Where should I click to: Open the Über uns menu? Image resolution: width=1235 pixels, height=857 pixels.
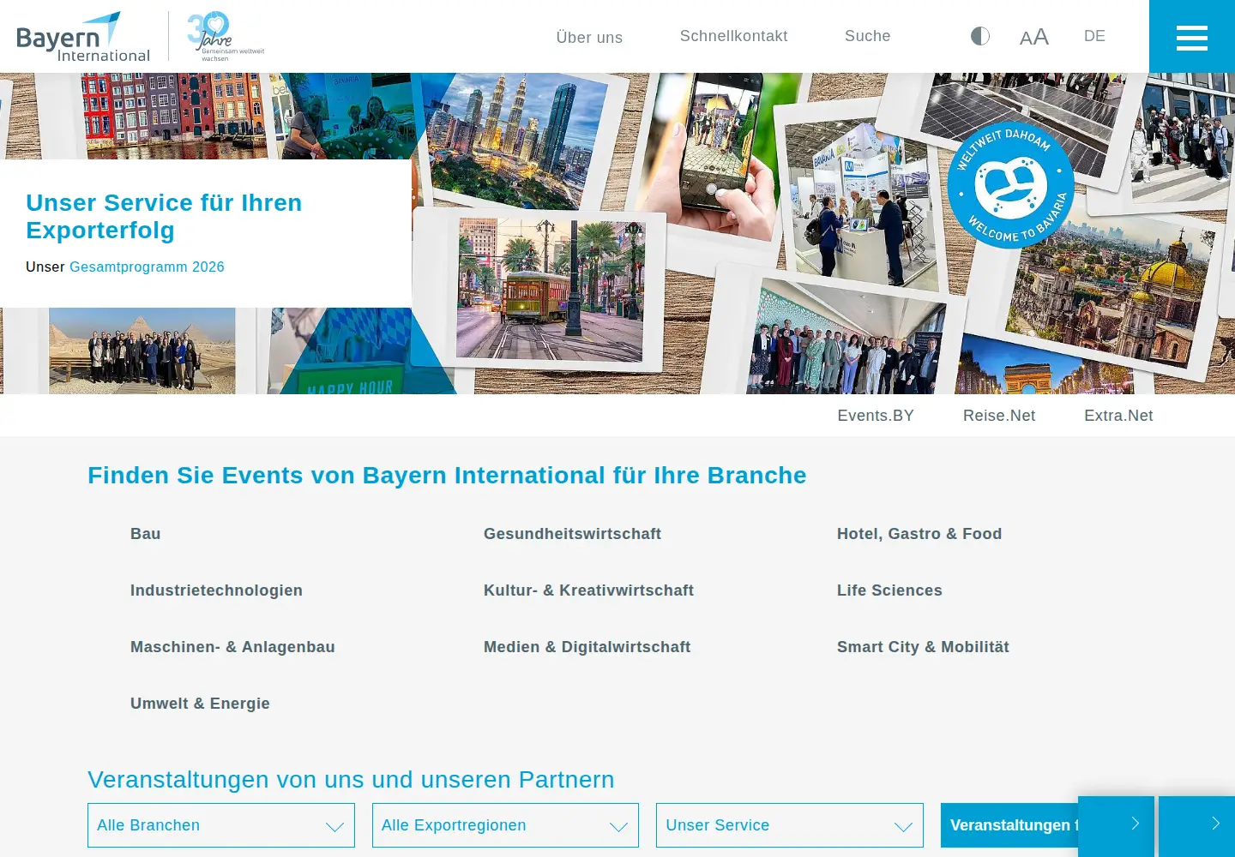589,38
